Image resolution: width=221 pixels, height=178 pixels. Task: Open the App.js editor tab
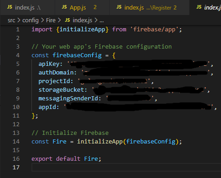(x=82, y=7)
